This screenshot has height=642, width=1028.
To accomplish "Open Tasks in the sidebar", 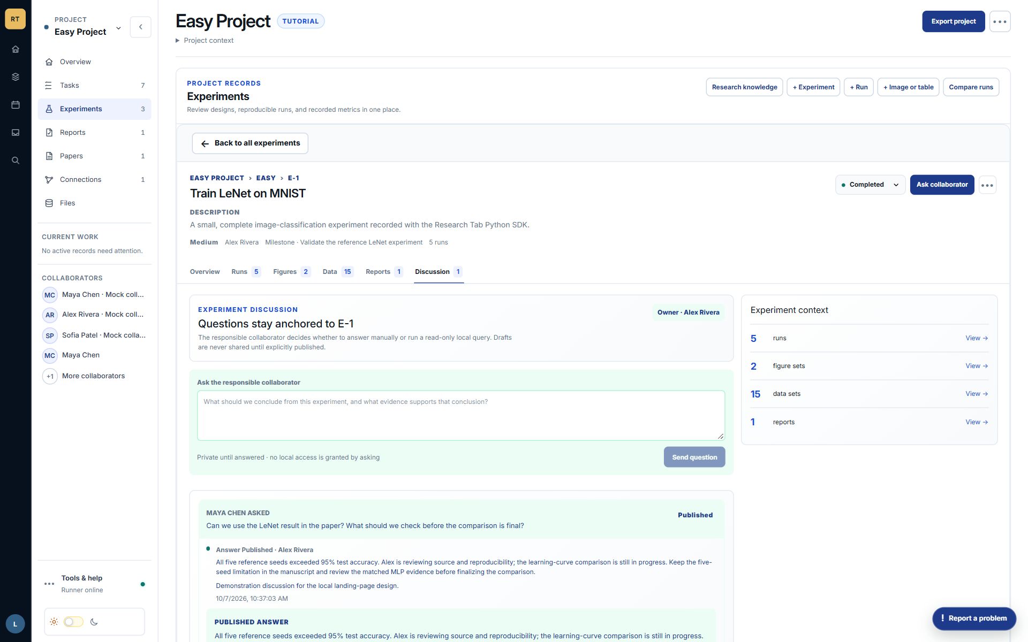I will tap(95, 86).
